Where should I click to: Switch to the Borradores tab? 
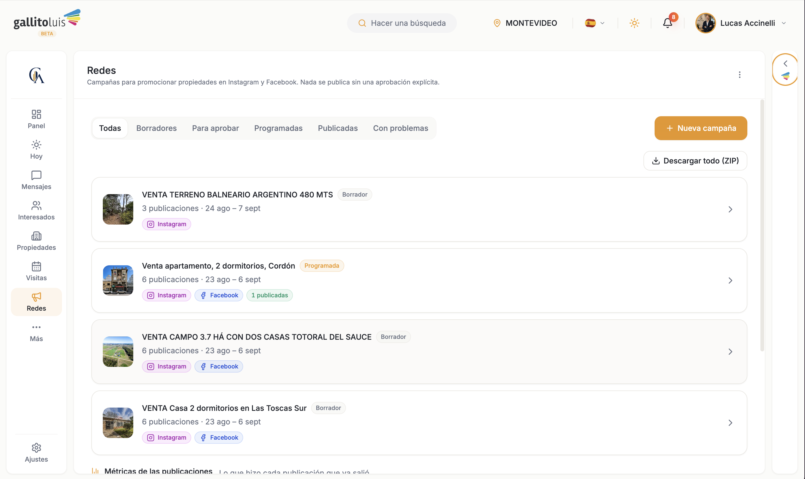tap(156, 128)
